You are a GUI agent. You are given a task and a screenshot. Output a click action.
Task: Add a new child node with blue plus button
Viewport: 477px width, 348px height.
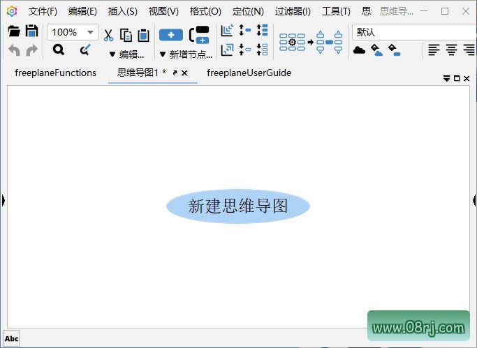tap(171, 35)
